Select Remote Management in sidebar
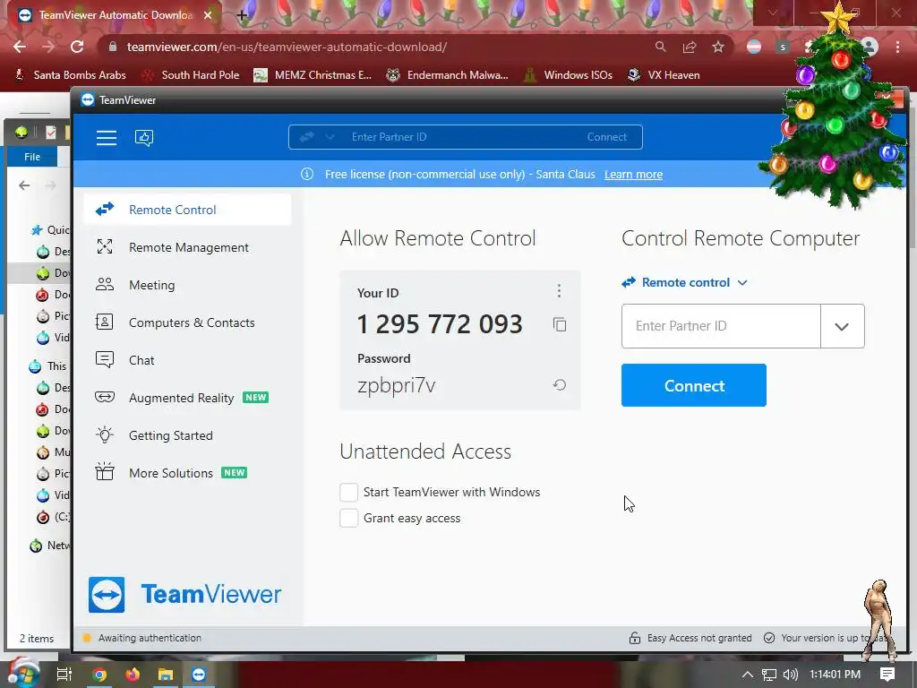The image size is (917, 688). [188, 247]
